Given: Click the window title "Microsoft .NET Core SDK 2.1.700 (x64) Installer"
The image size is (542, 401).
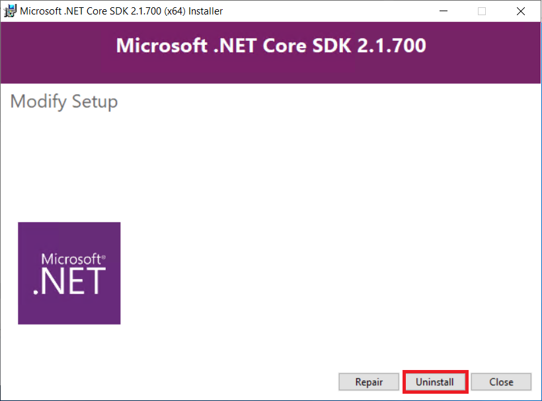Looking at the screenshot, I should pyautogui.click(x=122, y=11).
